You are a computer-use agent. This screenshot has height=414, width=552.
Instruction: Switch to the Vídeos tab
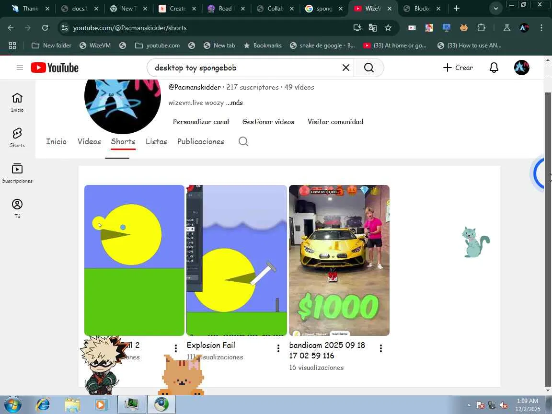click(x=89, y=141)
